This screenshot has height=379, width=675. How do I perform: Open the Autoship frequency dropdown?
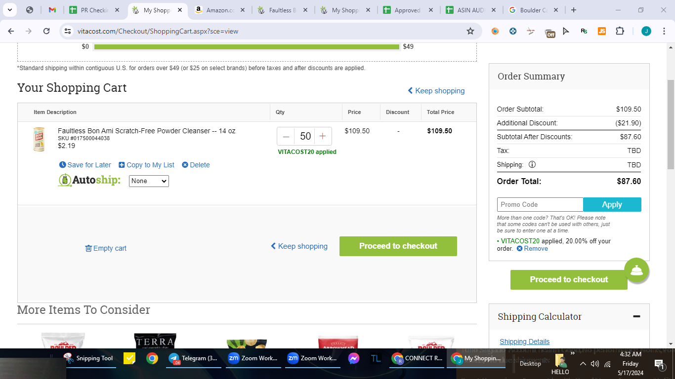coord(149,181)
